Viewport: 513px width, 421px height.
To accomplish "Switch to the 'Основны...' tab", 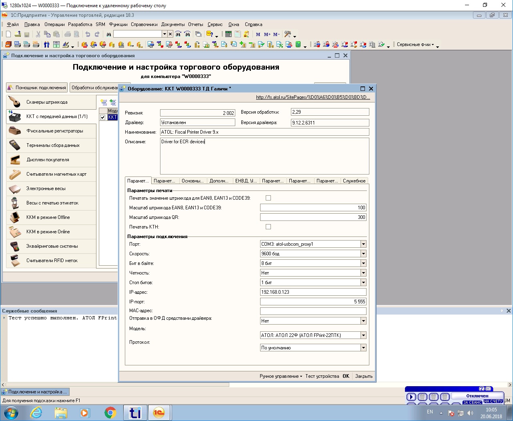I will pyautogui.click(x=192, y=181).
